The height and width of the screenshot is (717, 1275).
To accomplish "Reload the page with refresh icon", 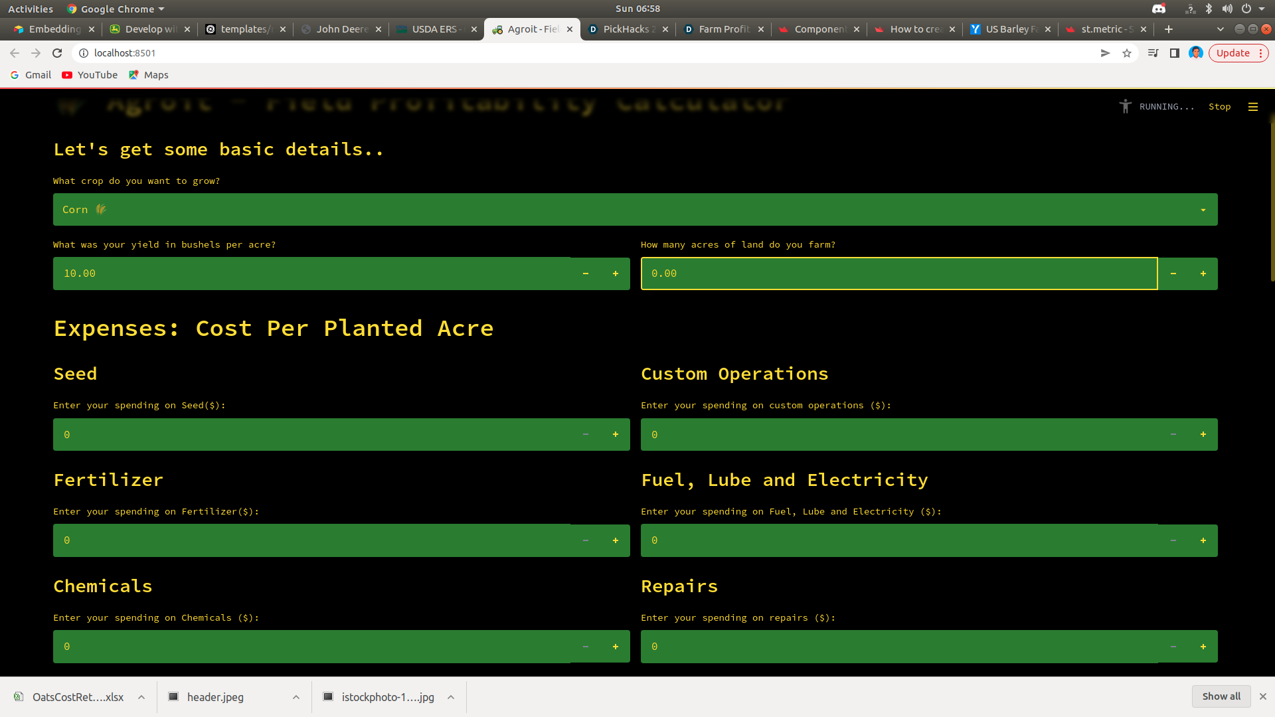I will [x=57, y=53].
